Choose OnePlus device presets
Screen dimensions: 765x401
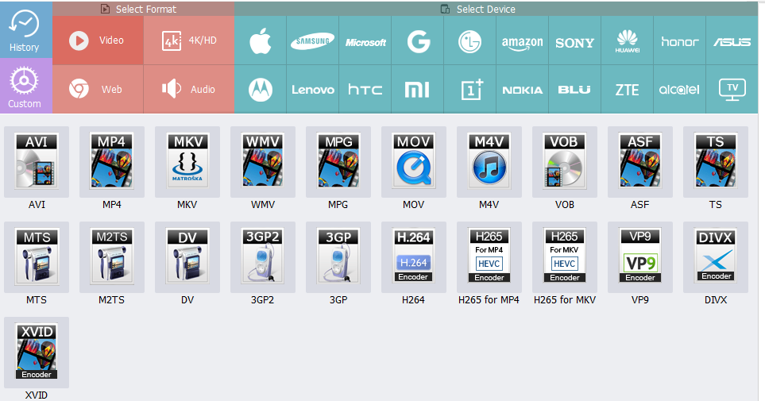pos(469,89)
